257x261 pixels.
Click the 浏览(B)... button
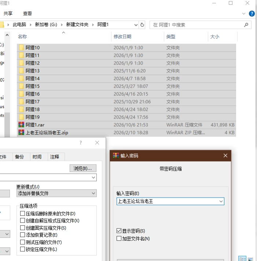83,168
